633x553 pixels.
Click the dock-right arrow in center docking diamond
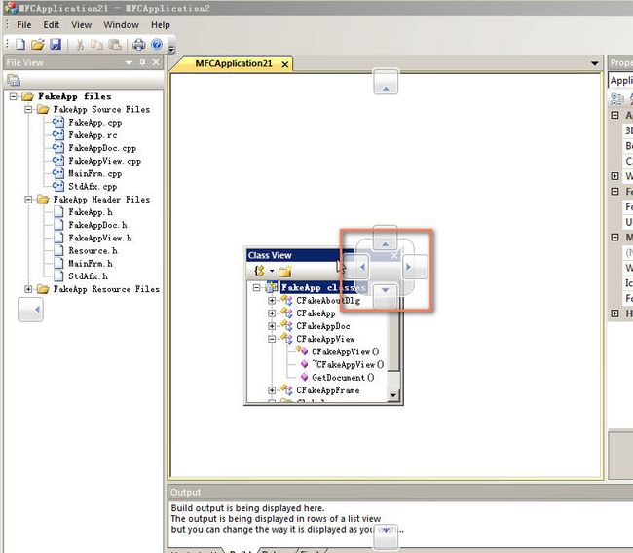(x=415, y=267)
